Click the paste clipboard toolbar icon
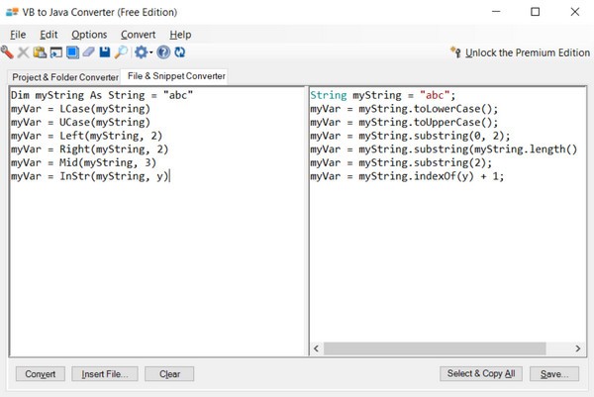Viewport: 594px width, 397px height. pyautogui.click(x=40, y=52)
